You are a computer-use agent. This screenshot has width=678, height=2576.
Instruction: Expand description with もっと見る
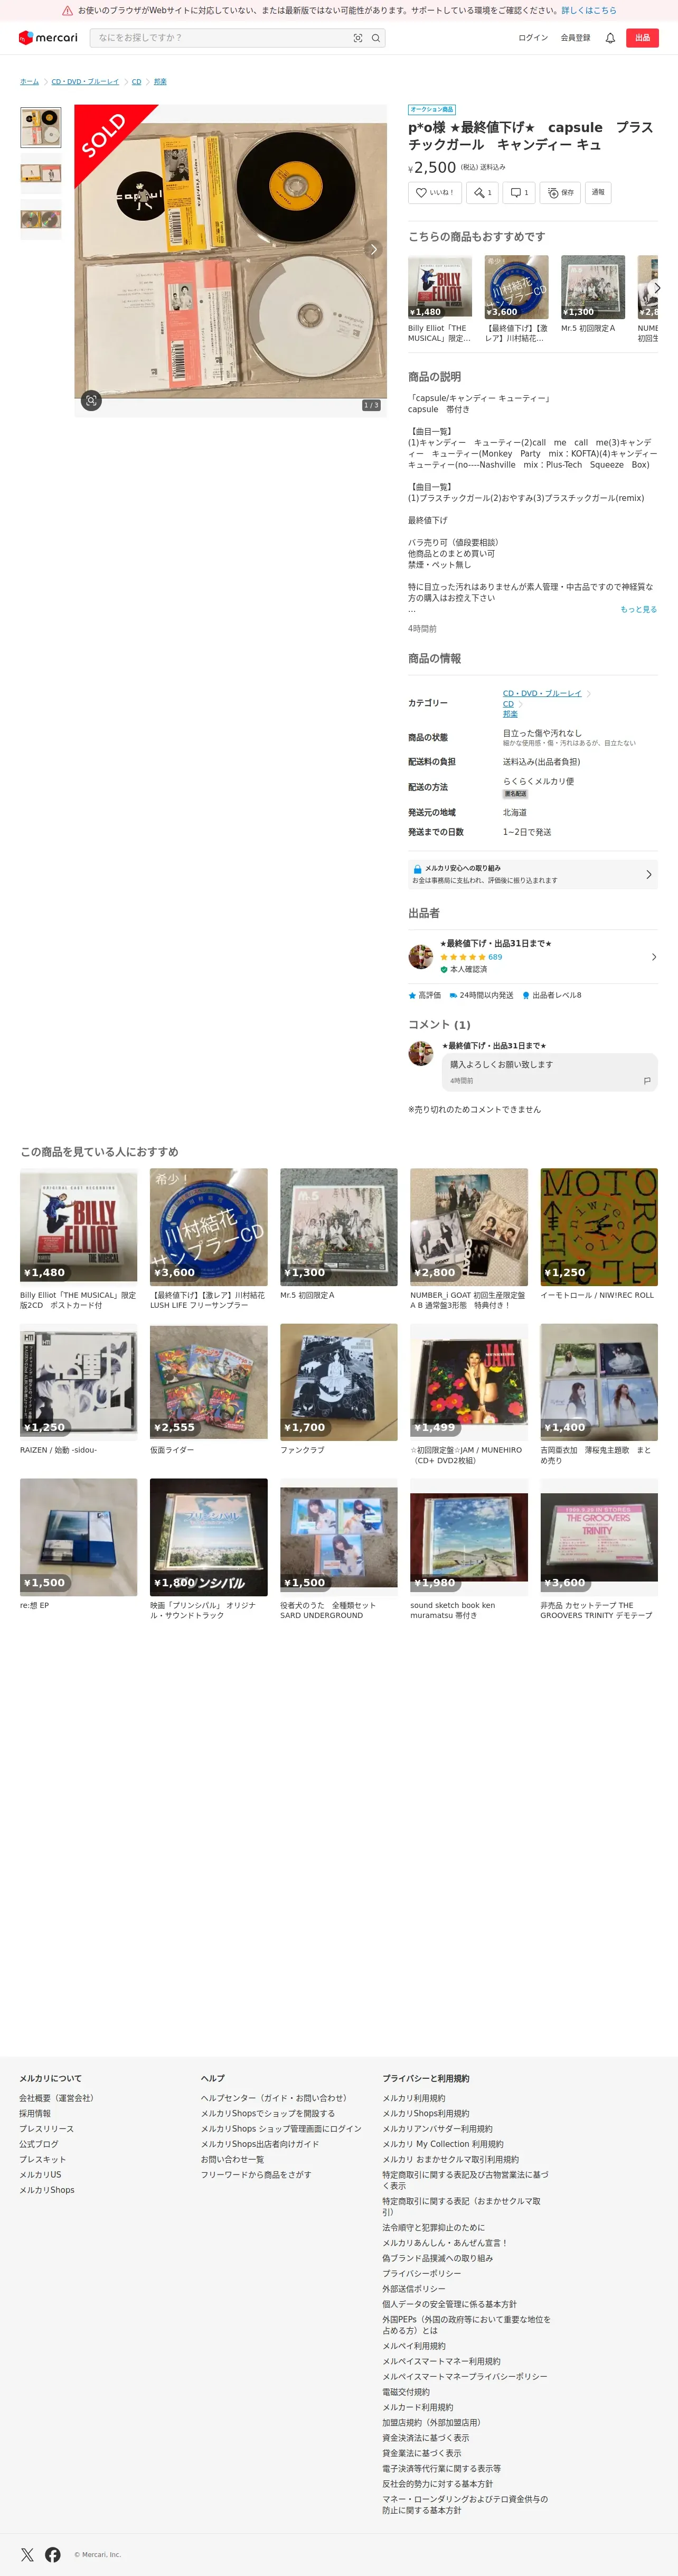[x=638, y=609]
